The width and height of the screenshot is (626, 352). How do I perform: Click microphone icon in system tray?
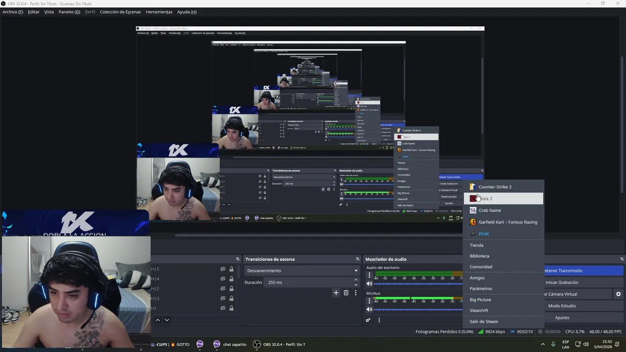coord(554,344)
